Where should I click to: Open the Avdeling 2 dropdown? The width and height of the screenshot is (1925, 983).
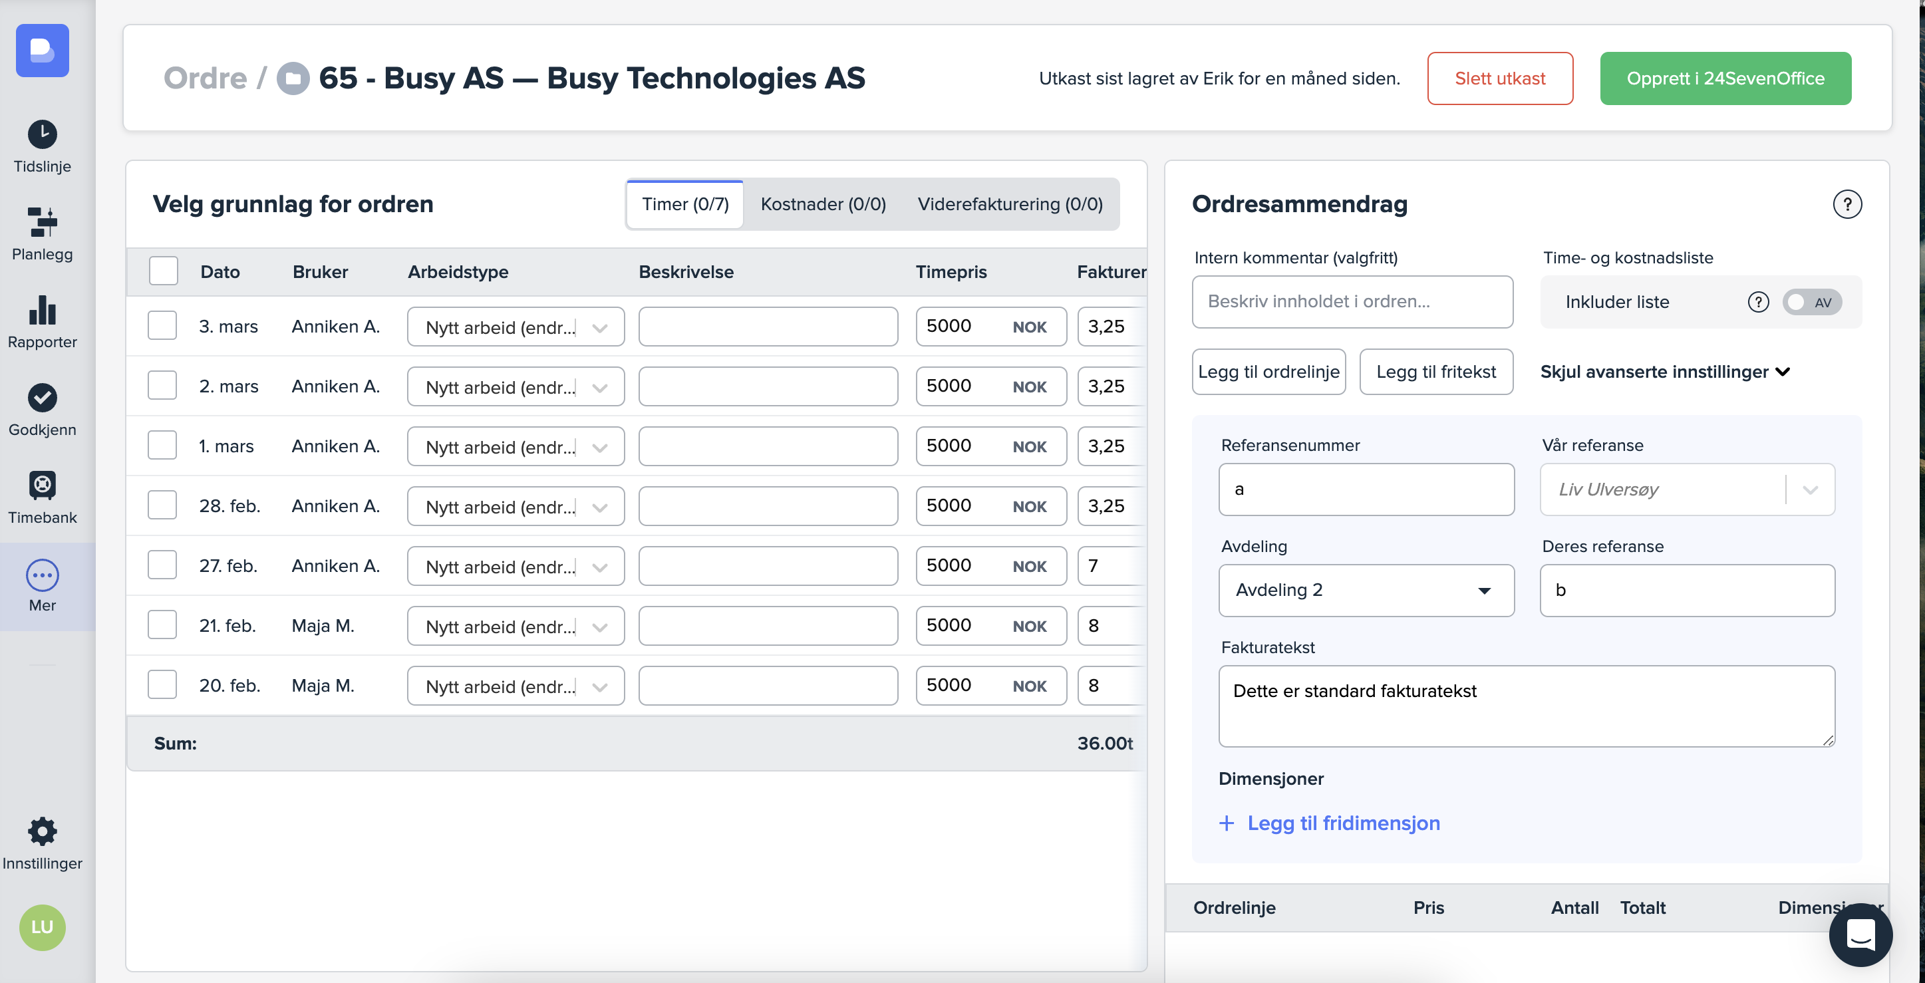coord(1366,590)
